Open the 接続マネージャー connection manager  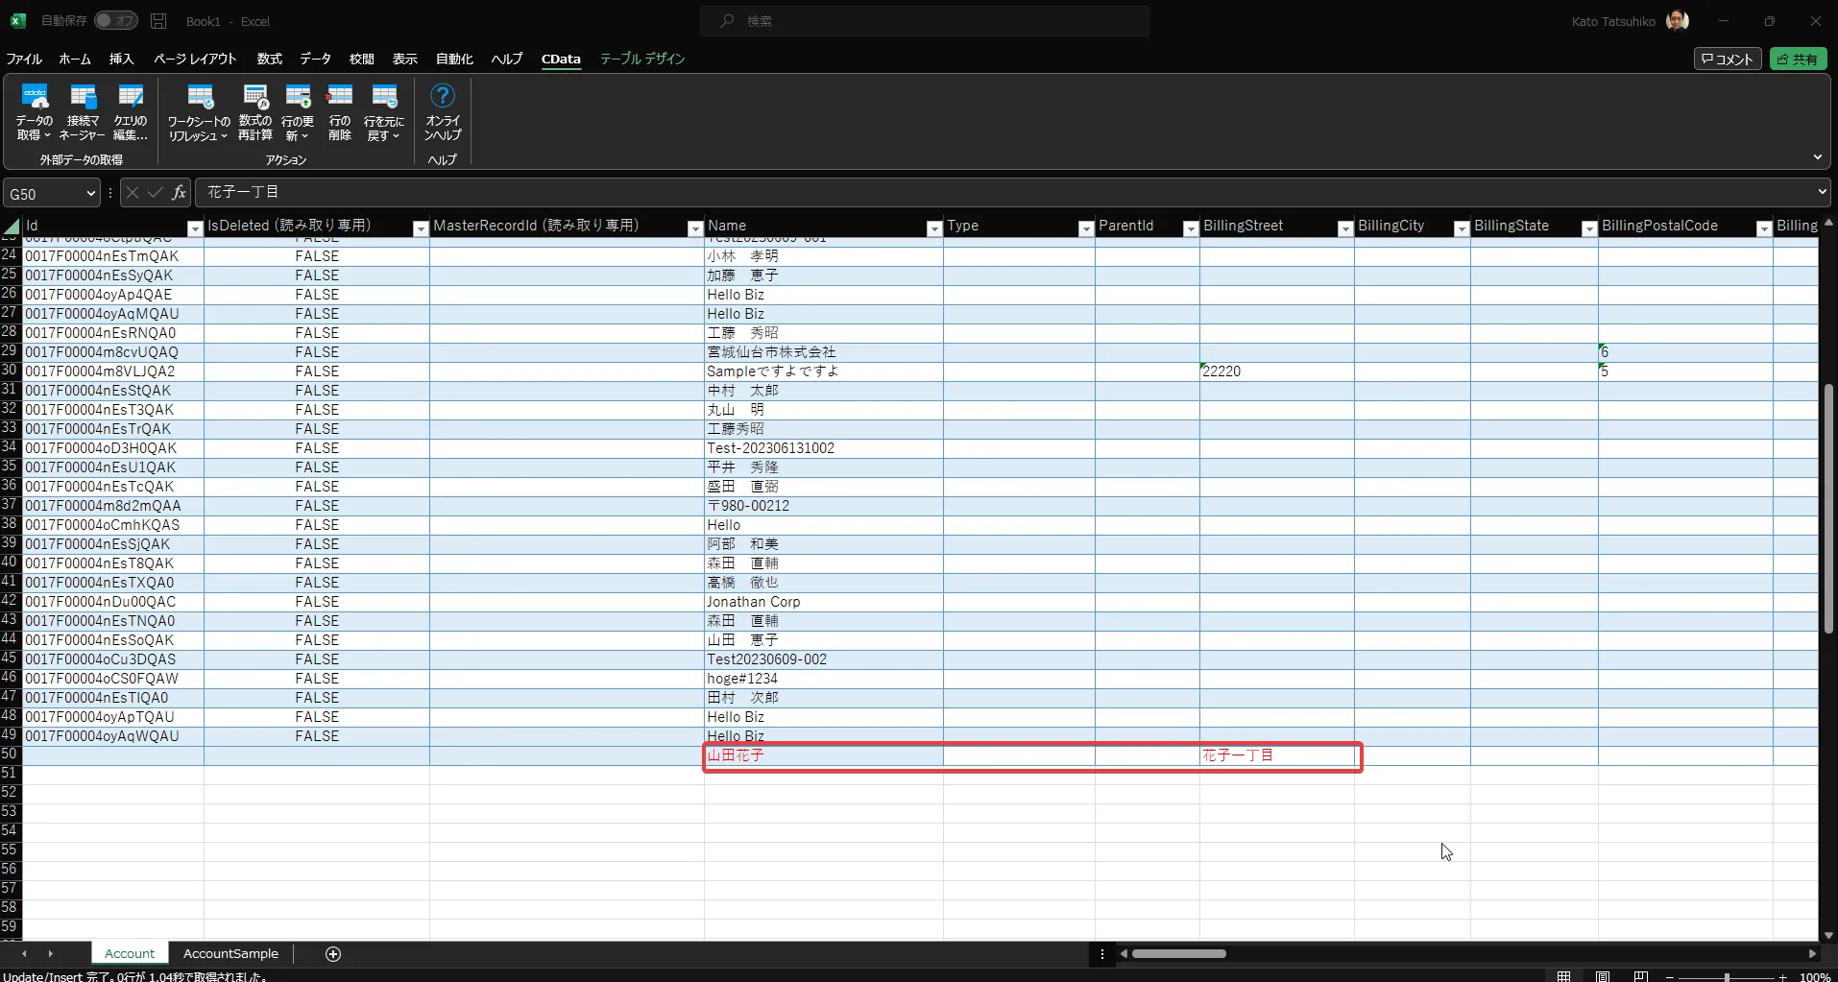83,111
